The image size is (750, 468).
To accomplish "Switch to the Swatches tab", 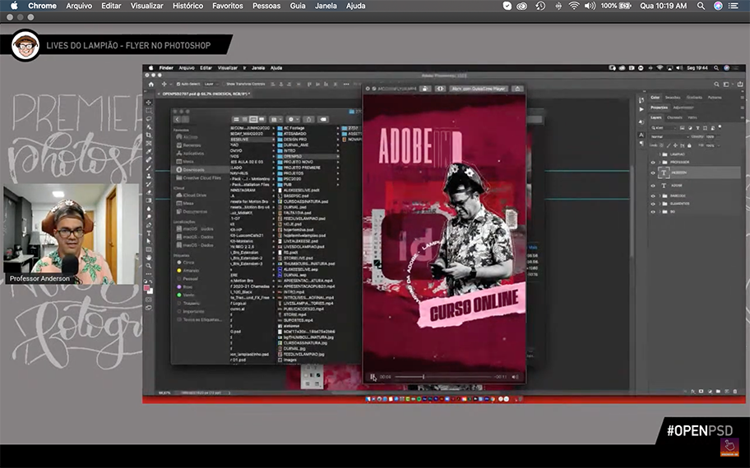I will click(673, 98).
